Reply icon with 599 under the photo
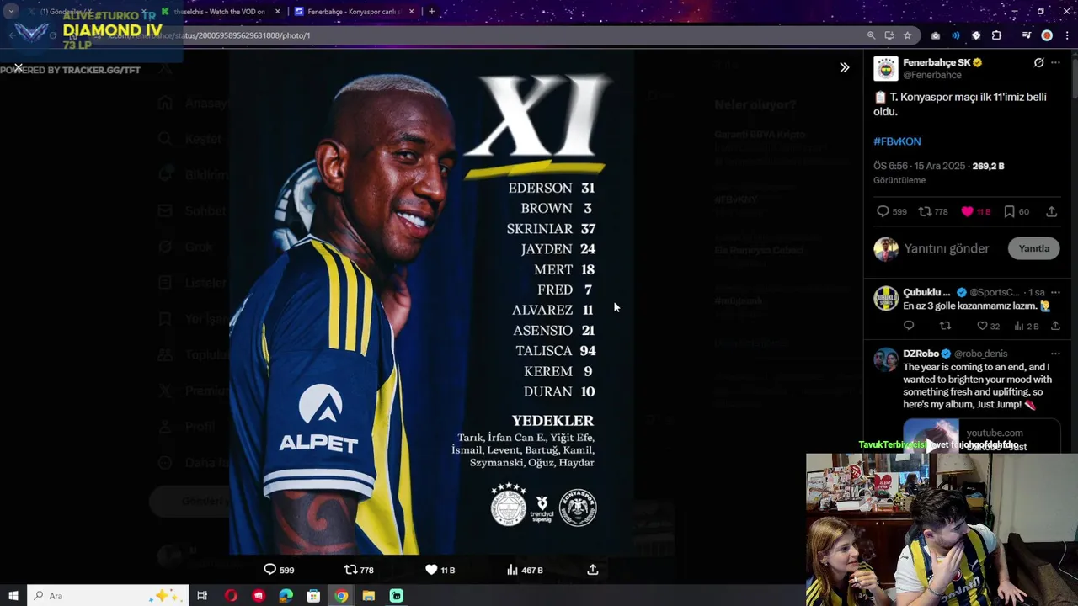Viewport: 1078px width, 606px height. pos(269,570)
